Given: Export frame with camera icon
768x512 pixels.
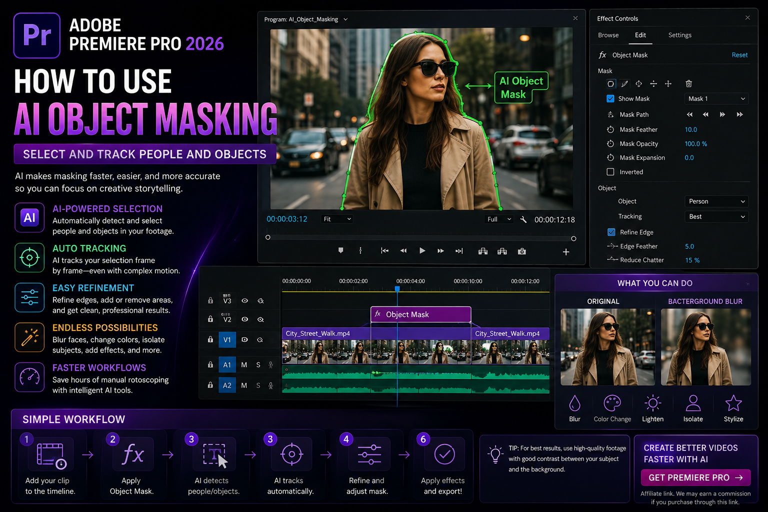Looking at the screenshot, I should coord(522,251).
